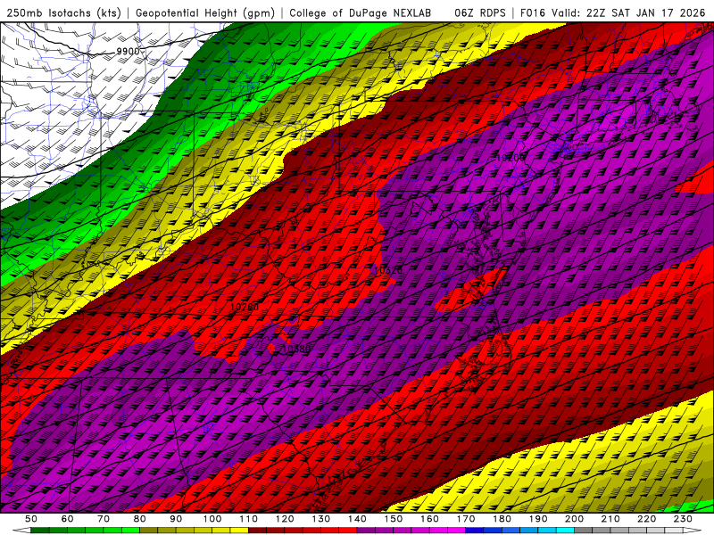Click the 130 value on color scale

click(x=321, y=519)
